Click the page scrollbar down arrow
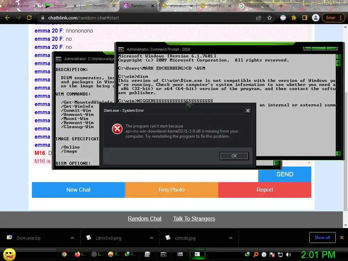 pyautogui.click(x=345, y=225)
